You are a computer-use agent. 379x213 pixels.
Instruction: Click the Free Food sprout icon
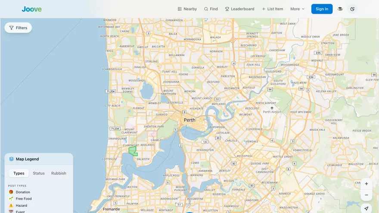click(11, 199)
